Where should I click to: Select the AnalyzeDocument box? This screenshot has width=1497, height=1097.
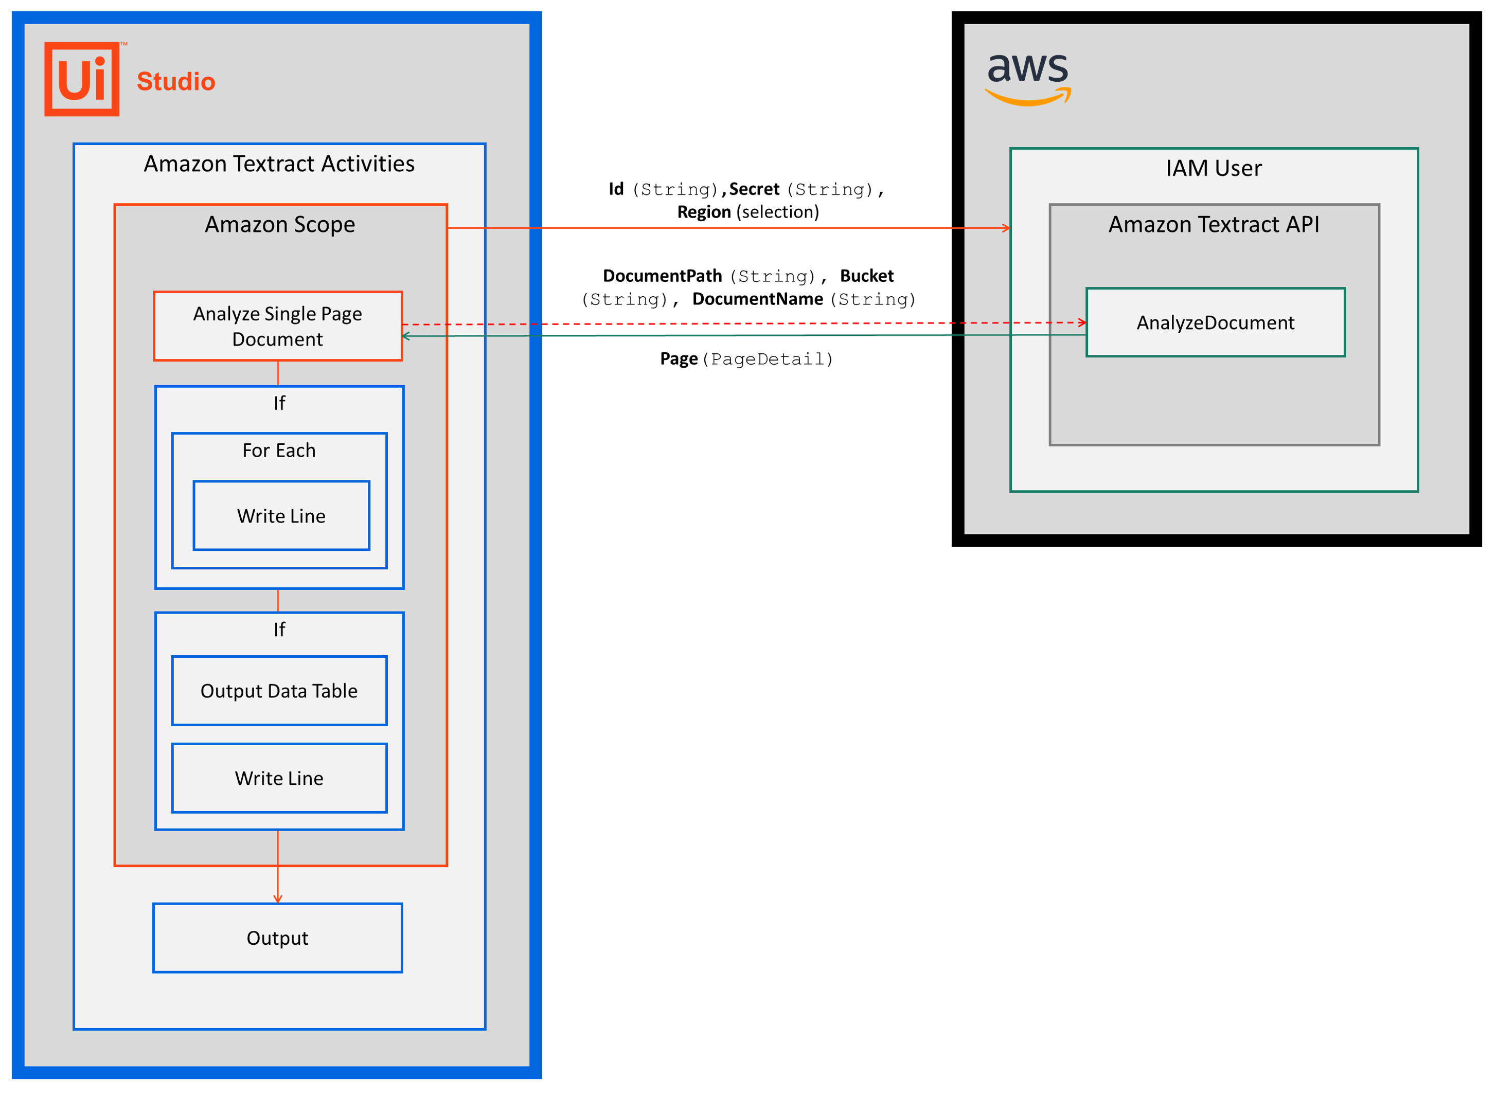pyautogui.click(x=1216, y=323)
